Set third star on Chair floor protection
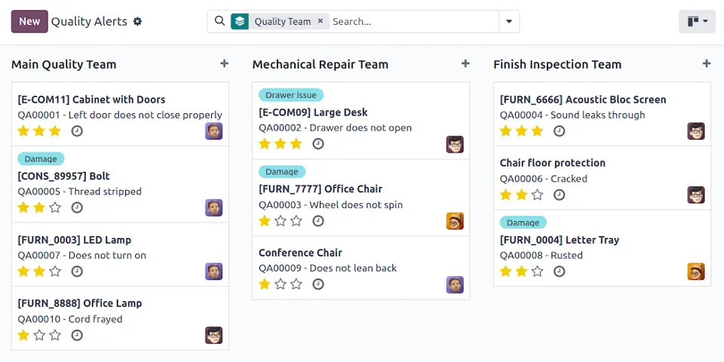This screenshot has width=724, height=362. [x=537, y=195]
